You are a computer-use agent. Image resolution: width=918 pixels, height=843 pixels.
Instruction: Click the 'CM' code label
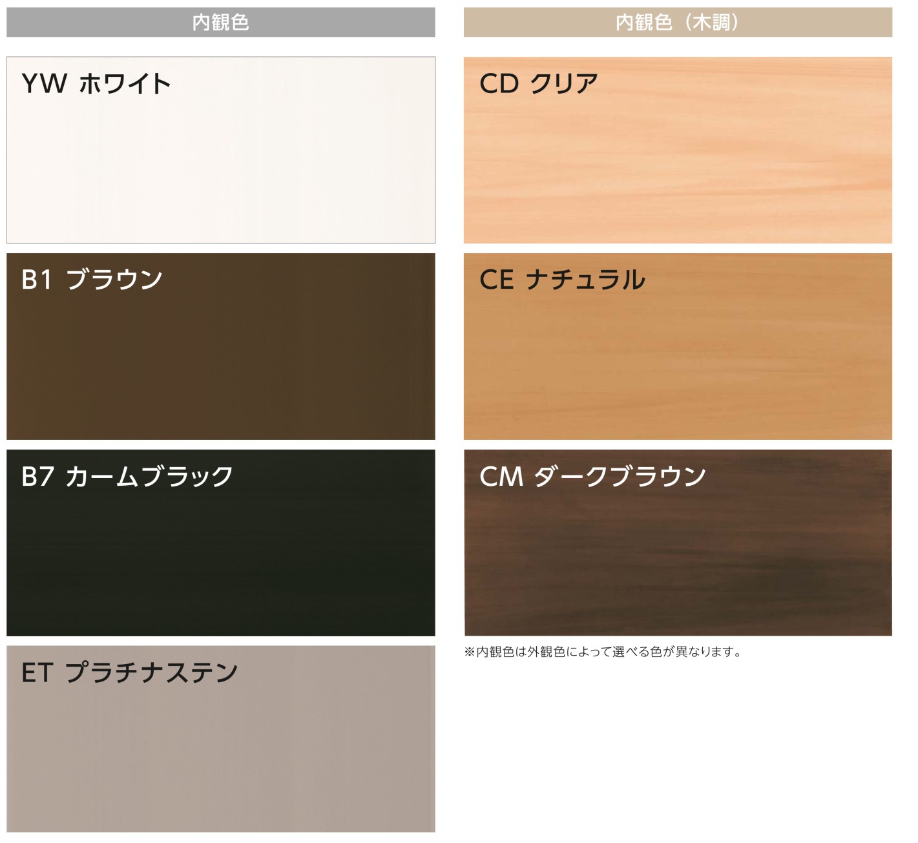501,477
